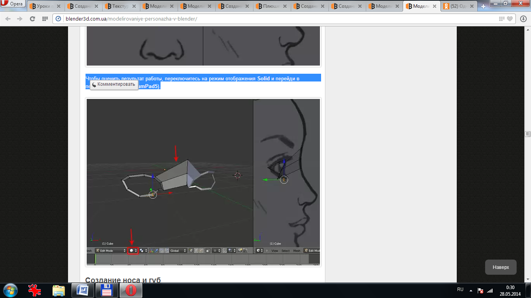This screenshot has height=298, width=531.
Task: Switch to Opera on the taskbar
Action: [130, 290]
